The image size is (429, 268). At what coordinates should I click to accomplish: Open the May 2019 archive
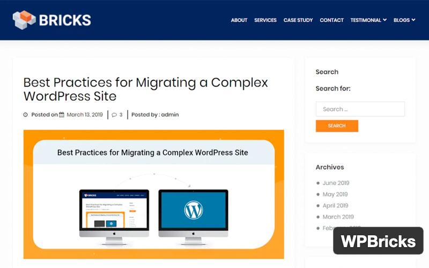[335, 194]
